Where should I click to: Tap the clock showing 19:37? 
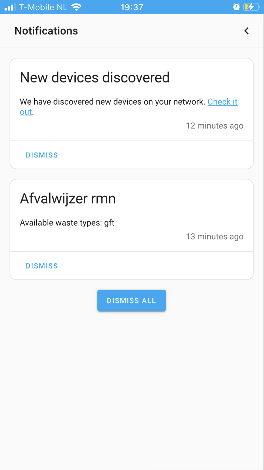132,7
